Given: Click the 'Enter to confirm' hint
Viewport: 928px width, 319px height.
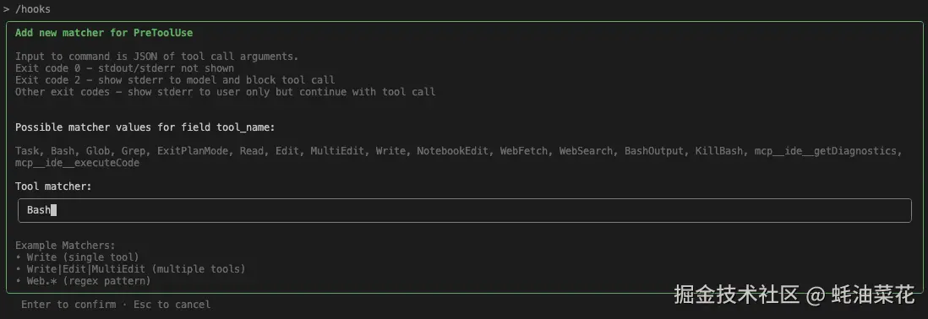Looking at the screenshot, I should pyautogui.click(x=68, y=304).
